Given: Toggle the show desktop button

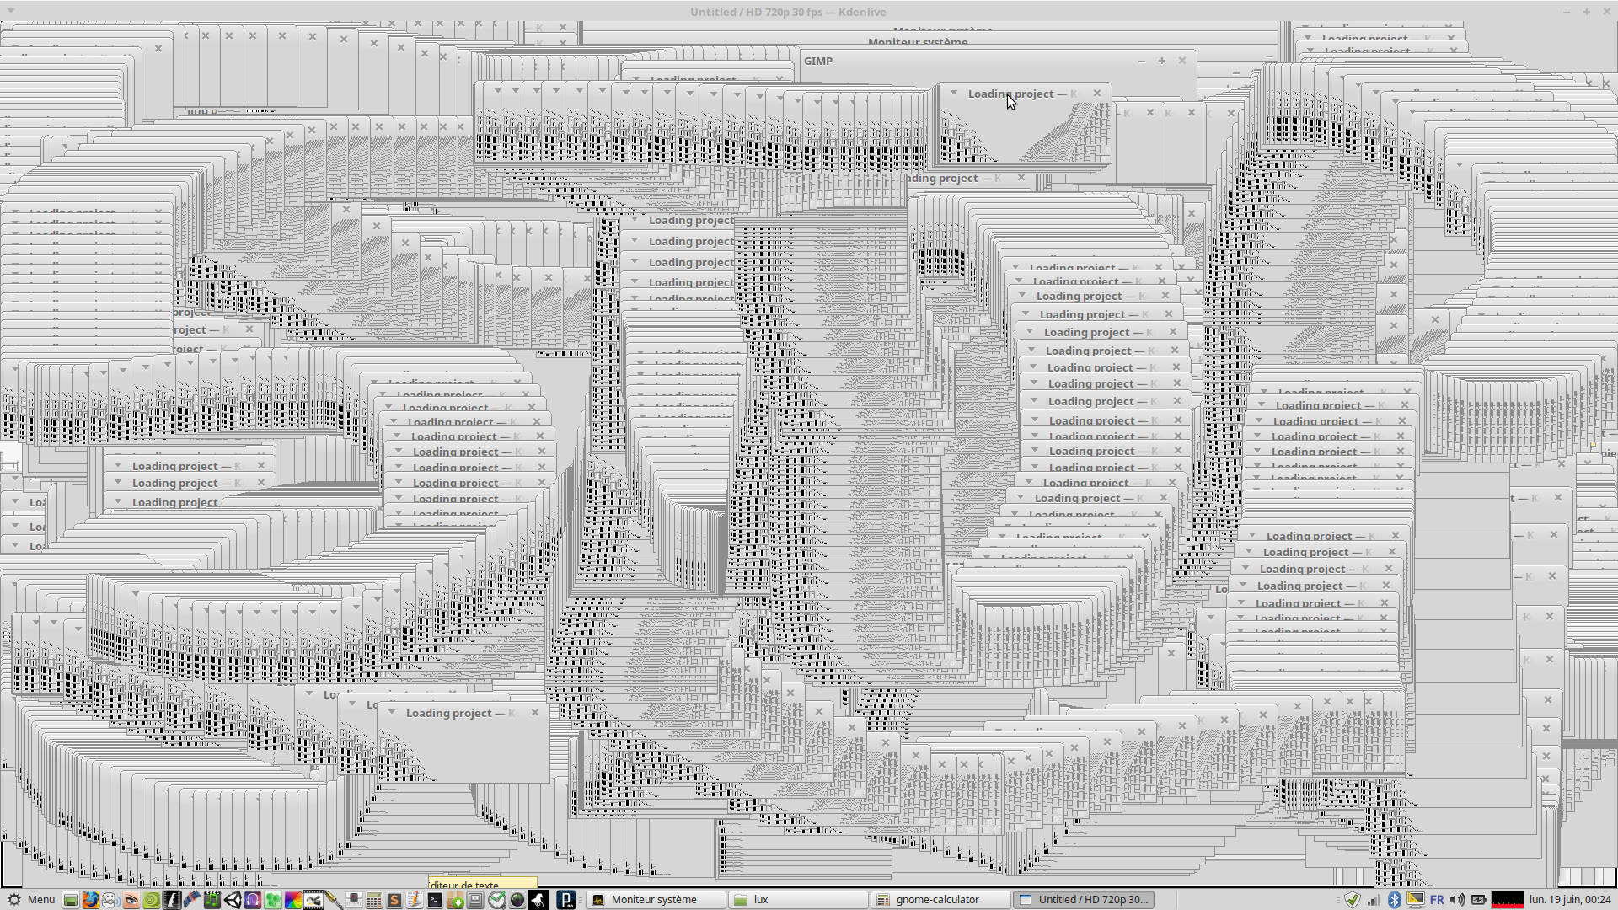Looking at the screenshot, I should 71,900.
